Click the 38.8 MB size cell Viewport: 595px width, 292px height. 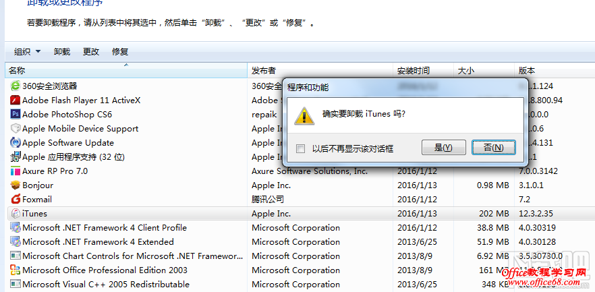pos(493,228)
